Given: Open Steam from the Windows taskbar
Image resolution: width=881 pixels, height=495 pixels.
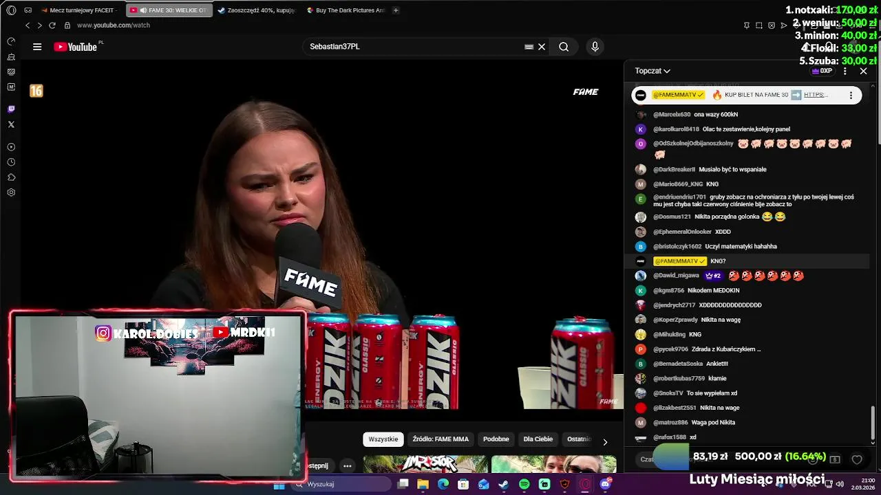Looking at the screenshot, I should [504, 485].
